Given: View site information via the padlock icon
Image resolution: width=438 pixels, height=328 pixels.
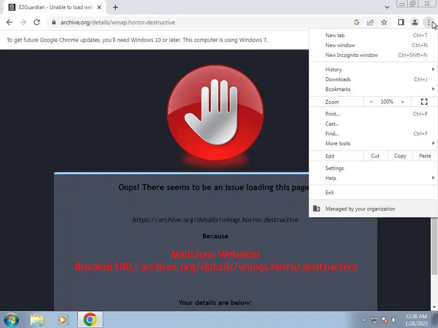Looking at the screenshot, I should click(x=54, y=22).
